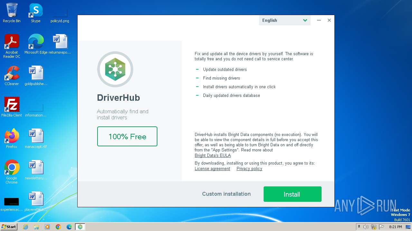Select the manaccept.rtf document icon

(x=36, y=138)
